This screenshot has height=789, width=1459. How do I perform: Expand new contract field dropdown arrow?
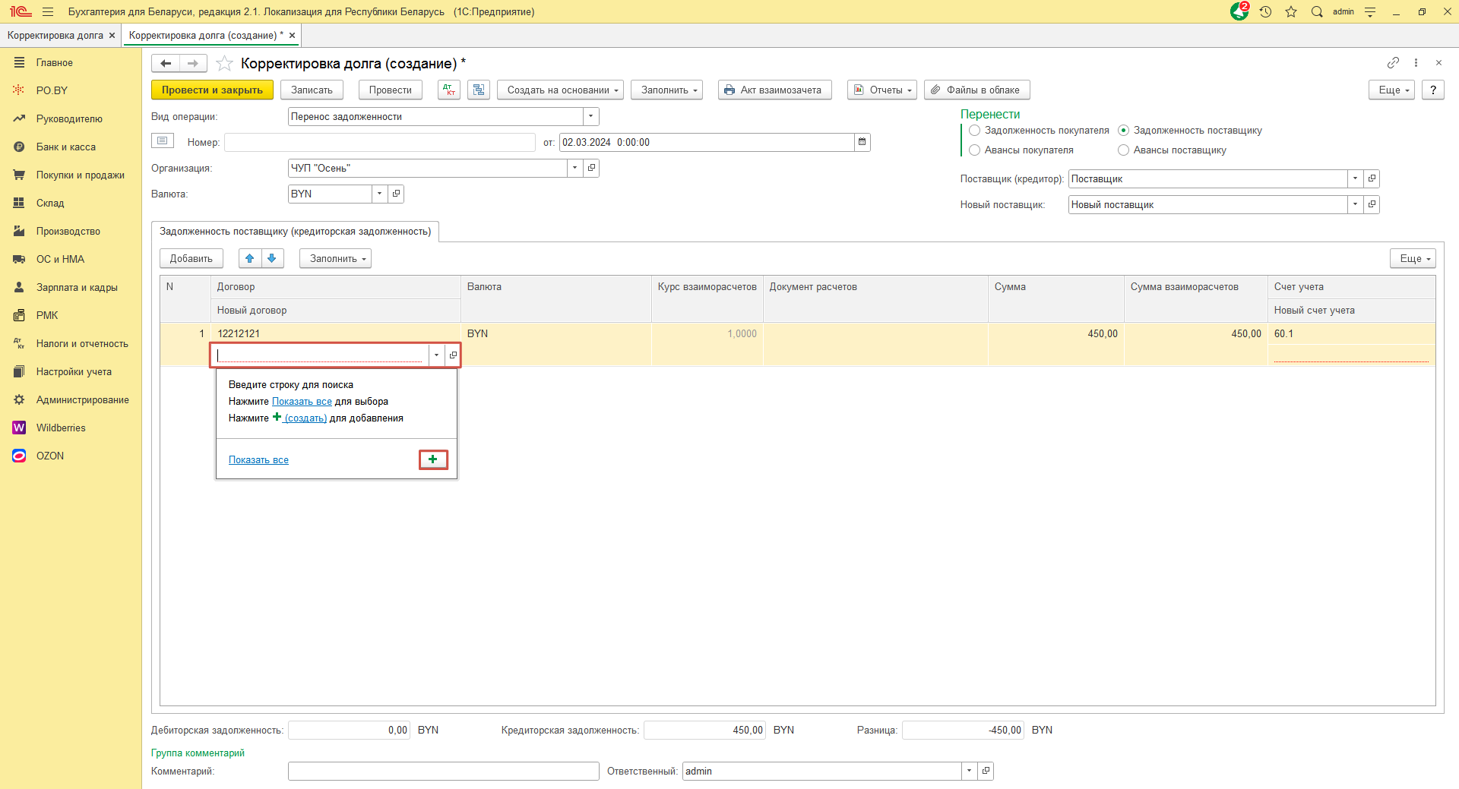tap(436, 355)
